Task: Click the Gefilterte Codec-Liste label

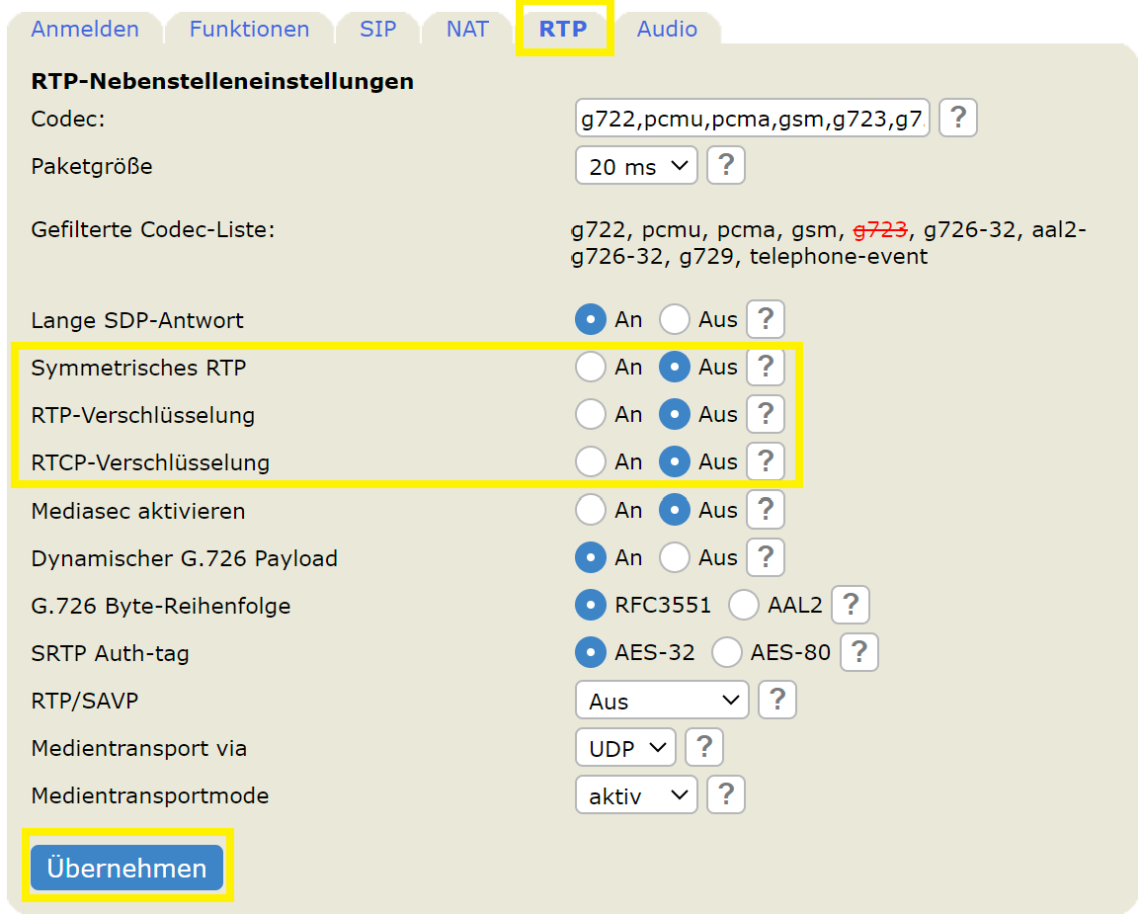Action: (153, 230)
